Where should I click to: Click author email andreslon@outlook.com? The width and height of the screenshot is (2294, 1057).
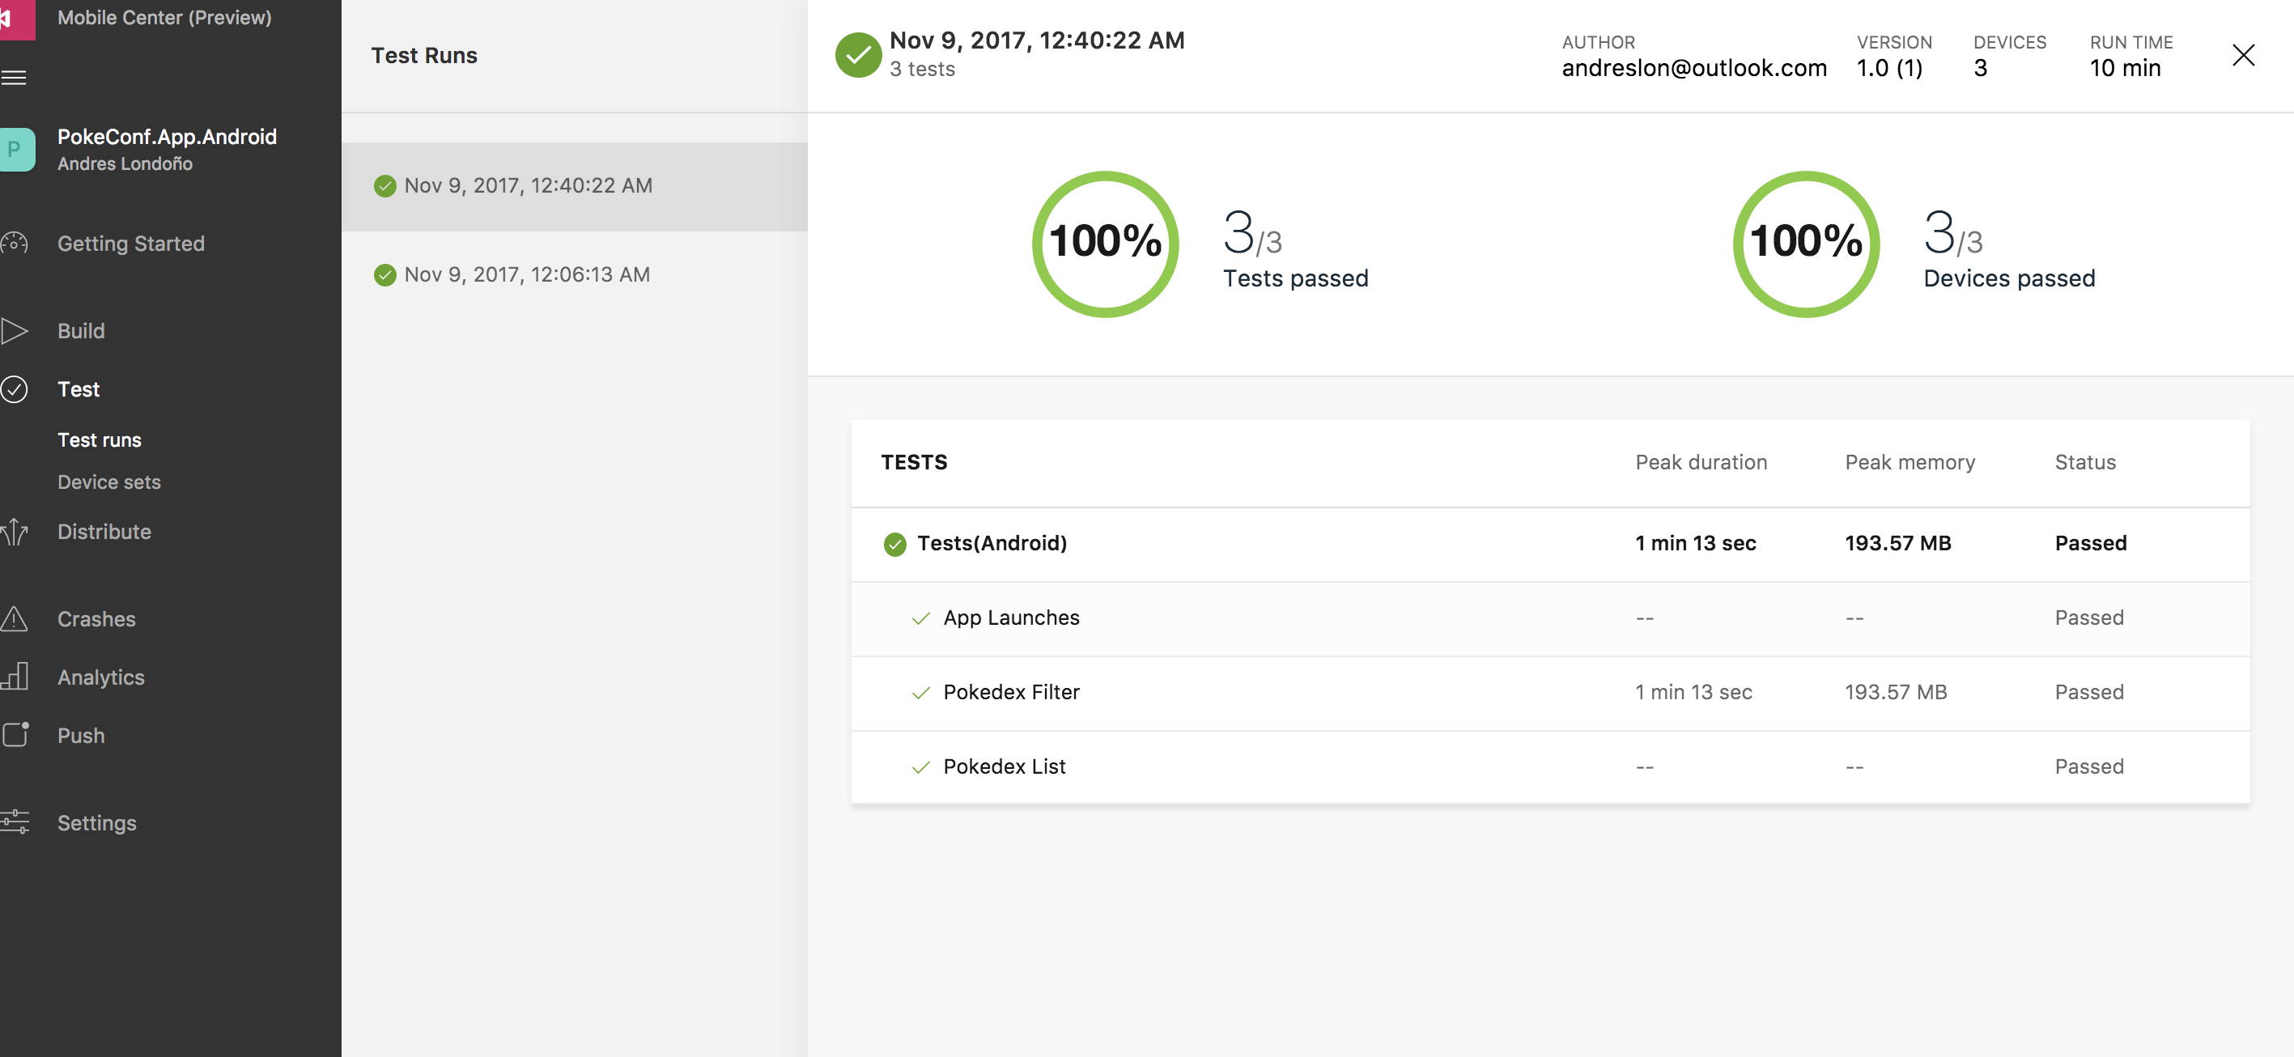coord(1693,68)
